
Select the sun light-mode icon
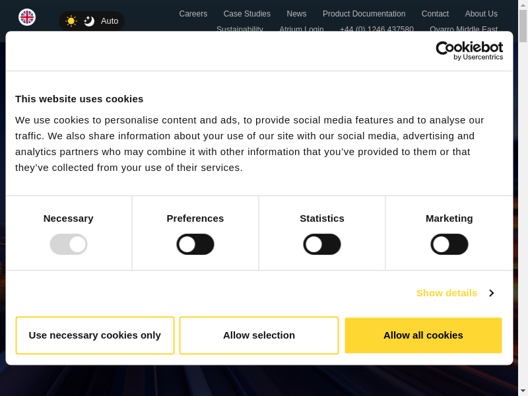(71, 21)
